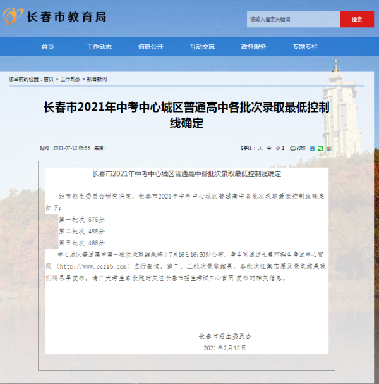
Task: Open the 工作动态 navigation menu
Action: (x=99, y=47)
